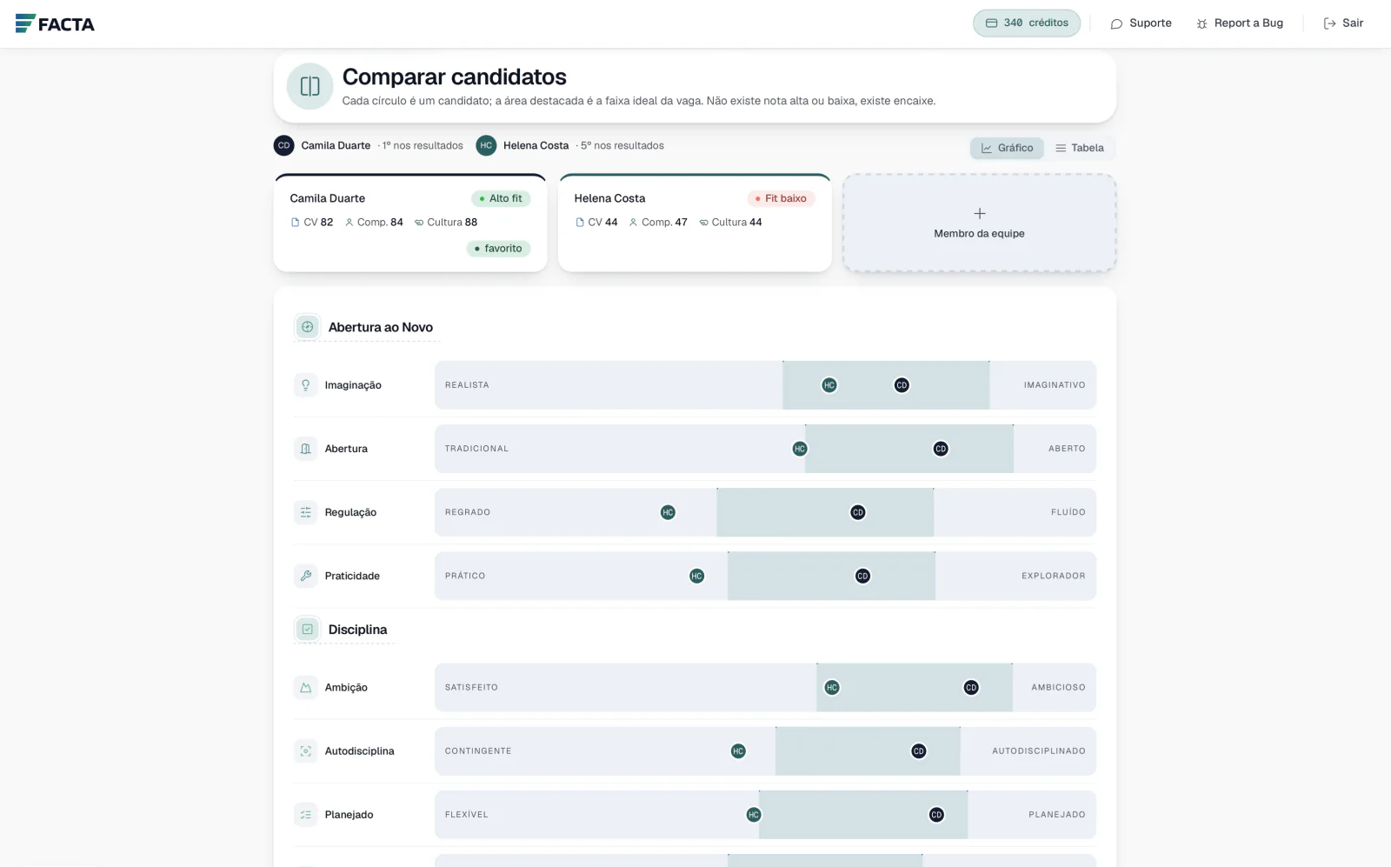Open the 340 créditos badge
Image resolution: width=1391 pixels, height=867 pixels.
pos(1027,23)
